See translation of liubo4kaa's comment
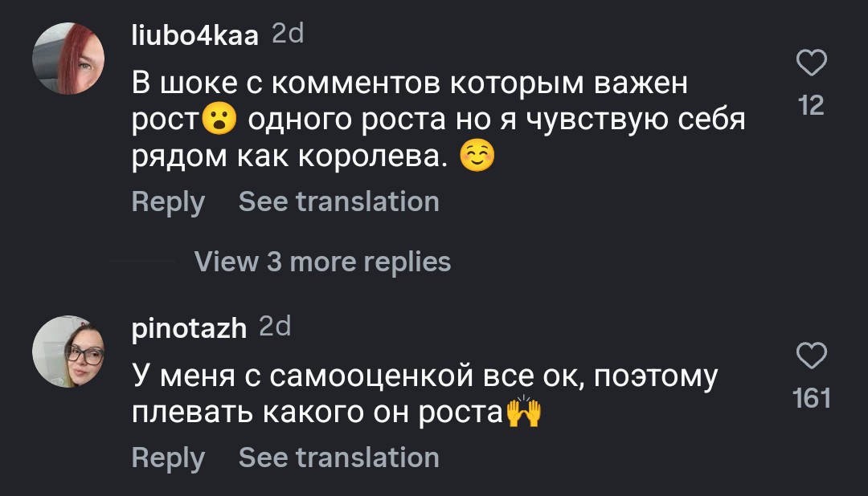Image resolution: width=868 pixels, height=496 pixels. click(338, 201)
